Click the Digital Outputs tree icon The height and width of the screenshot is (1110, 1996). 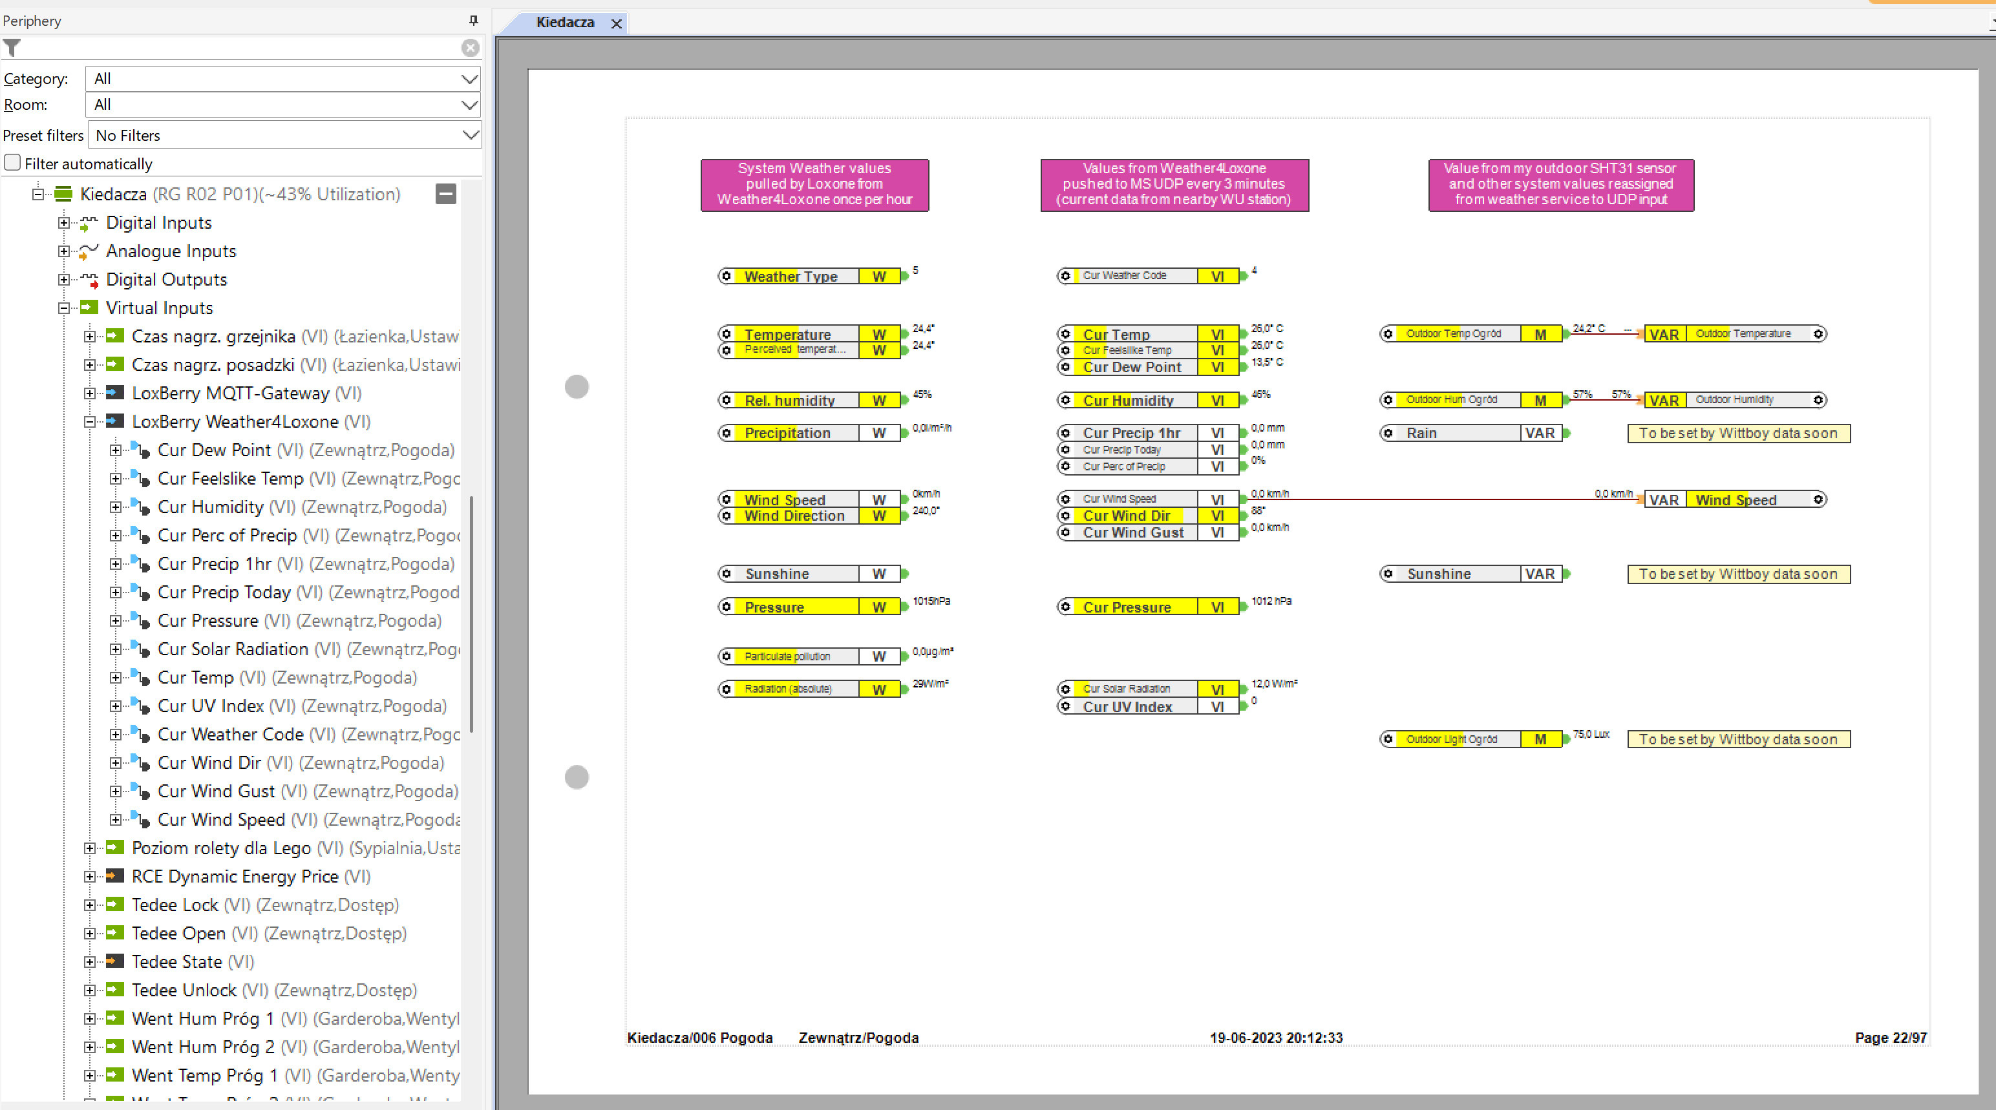pos(89,280)
